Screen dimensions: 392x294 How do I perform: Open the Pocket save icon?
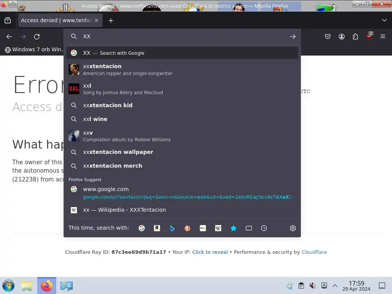coord(328,36)
